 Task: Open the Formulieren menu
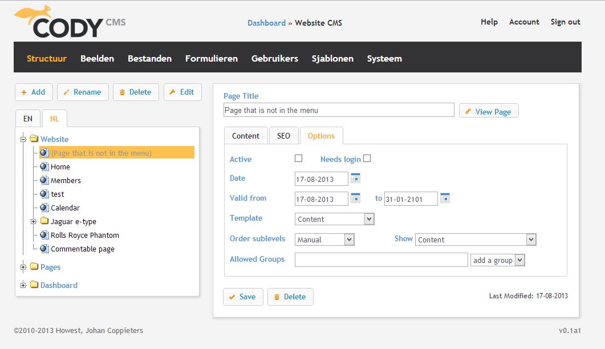tap(212, 58)
